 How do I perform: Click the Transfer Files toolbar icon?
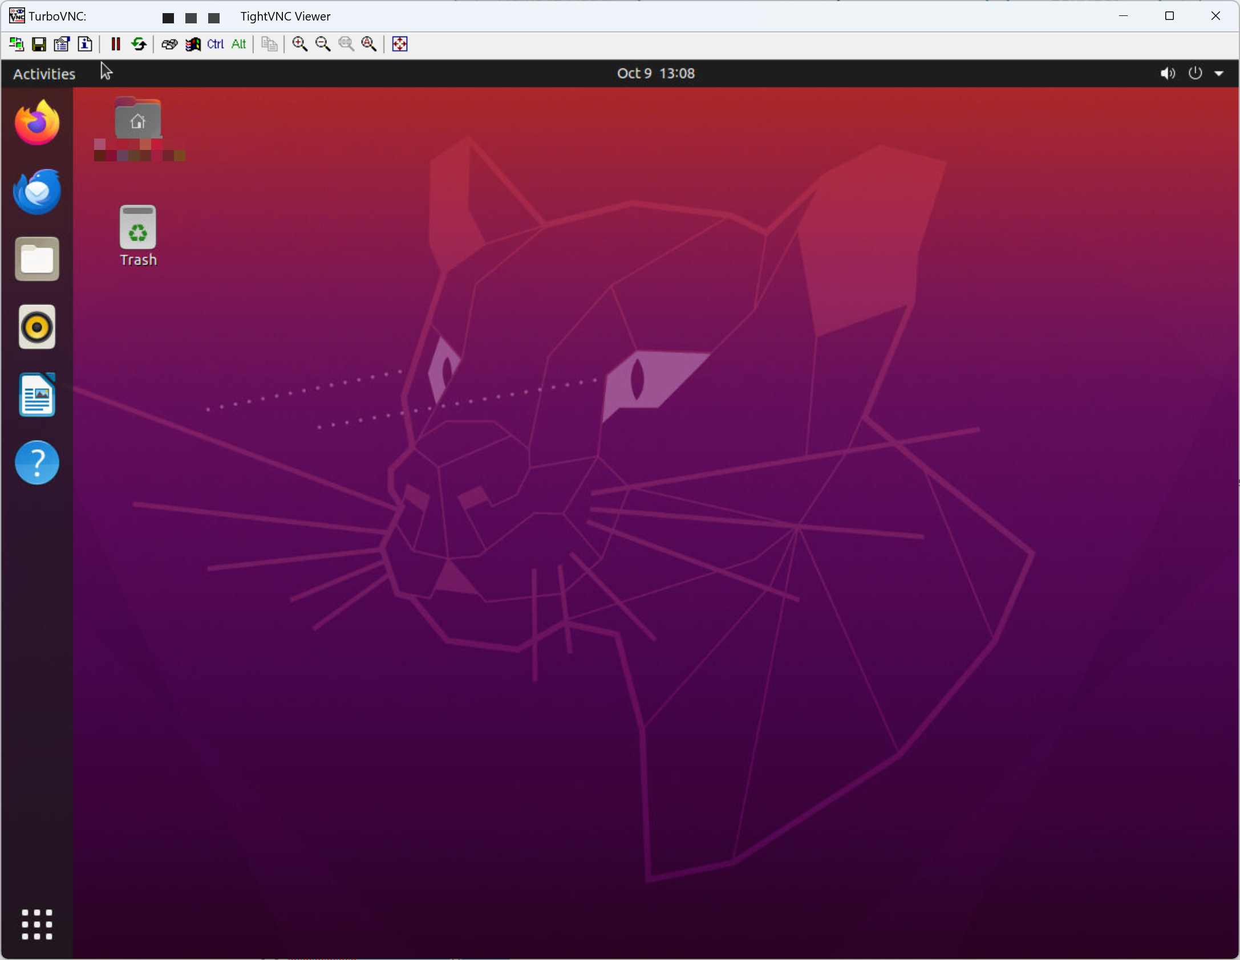tap(269, 44)
